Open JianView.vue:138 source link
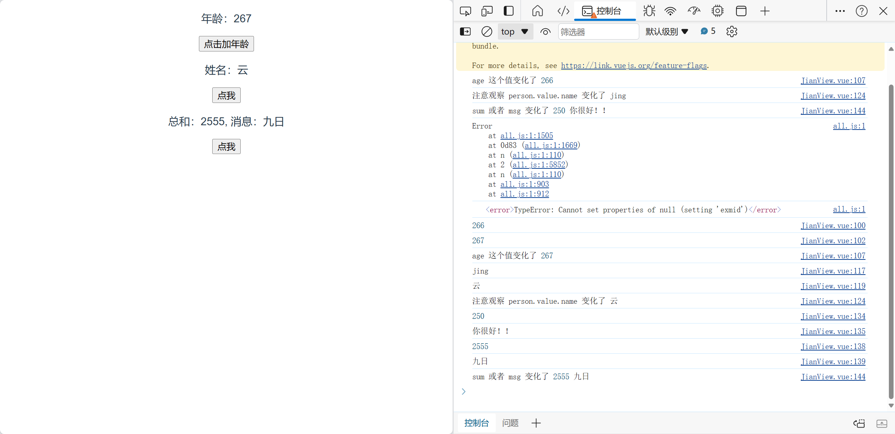 (x=833, y=347)
